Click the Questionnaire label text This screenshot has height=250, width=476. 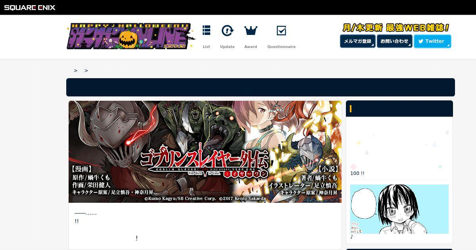coord(281,47)
